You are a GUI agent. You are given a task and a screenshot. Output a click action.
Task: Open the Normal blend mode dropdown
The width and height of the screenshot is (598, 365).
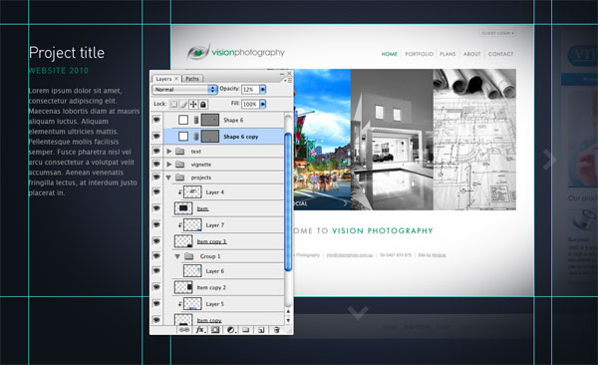185,90
